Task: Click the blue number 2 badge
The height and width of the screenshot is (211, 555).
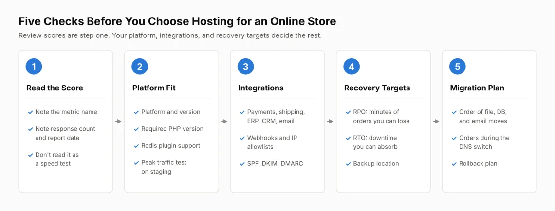Action: pyautogui.click(x=140, y=67)
